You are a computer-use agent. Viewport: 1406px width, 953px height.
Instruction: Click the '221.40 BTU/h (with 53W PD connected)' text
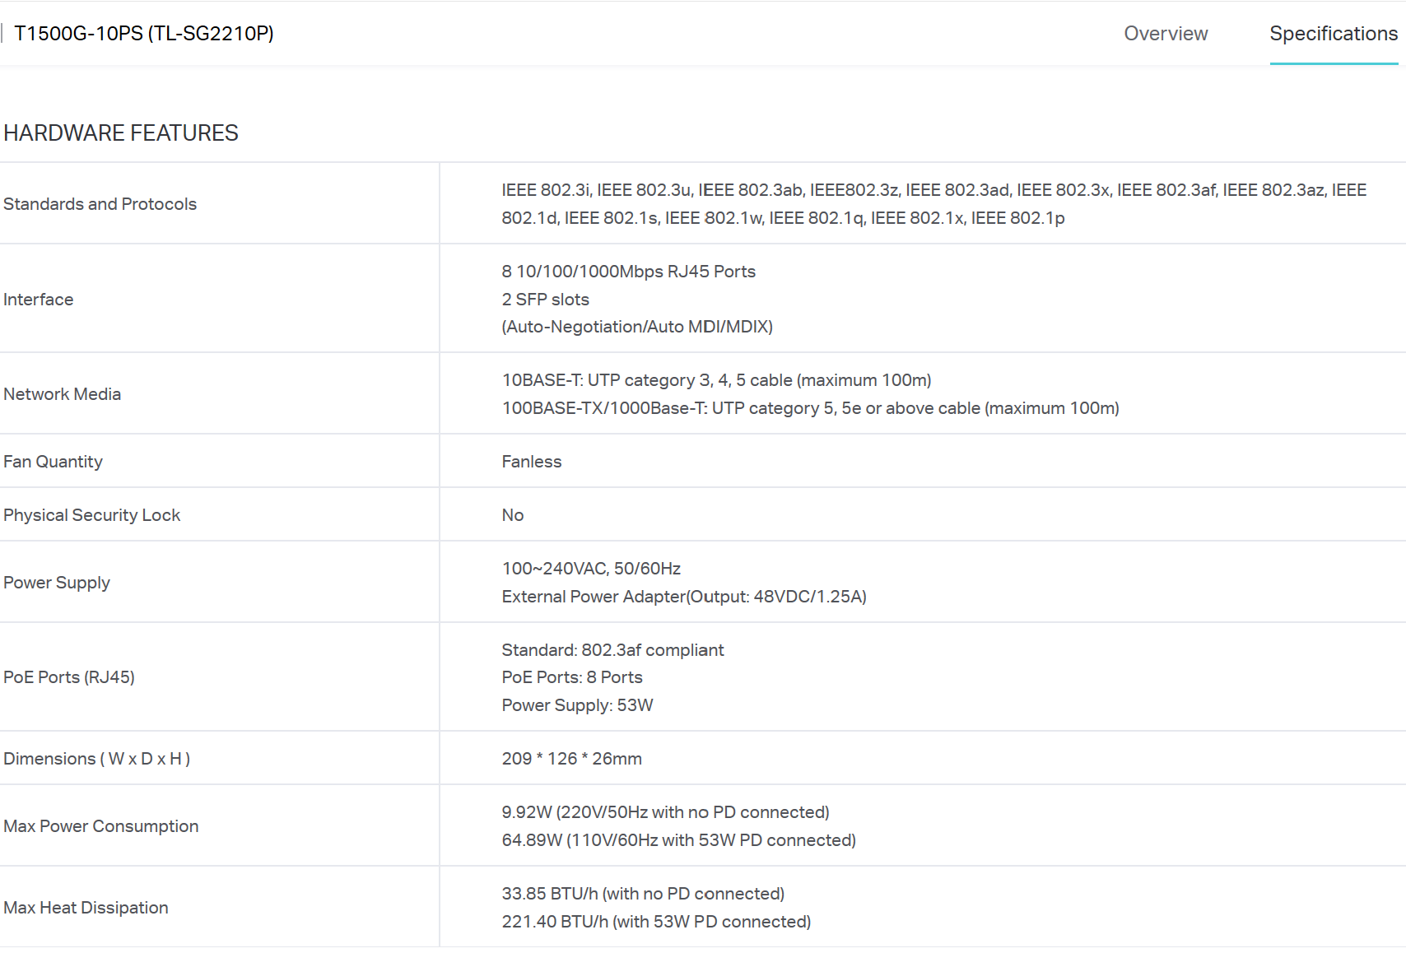pos(657,922)
